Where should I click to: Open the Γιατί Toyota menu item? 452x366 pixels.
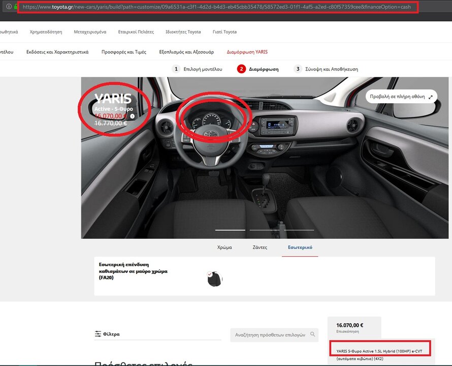(x=224, y=32)
